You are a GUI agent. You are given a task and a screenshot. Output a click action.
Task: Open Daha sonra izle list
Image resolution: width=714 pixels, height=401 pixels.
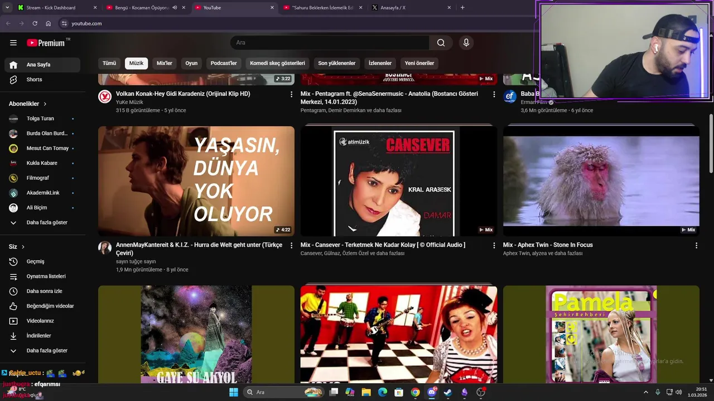[42, 291]
